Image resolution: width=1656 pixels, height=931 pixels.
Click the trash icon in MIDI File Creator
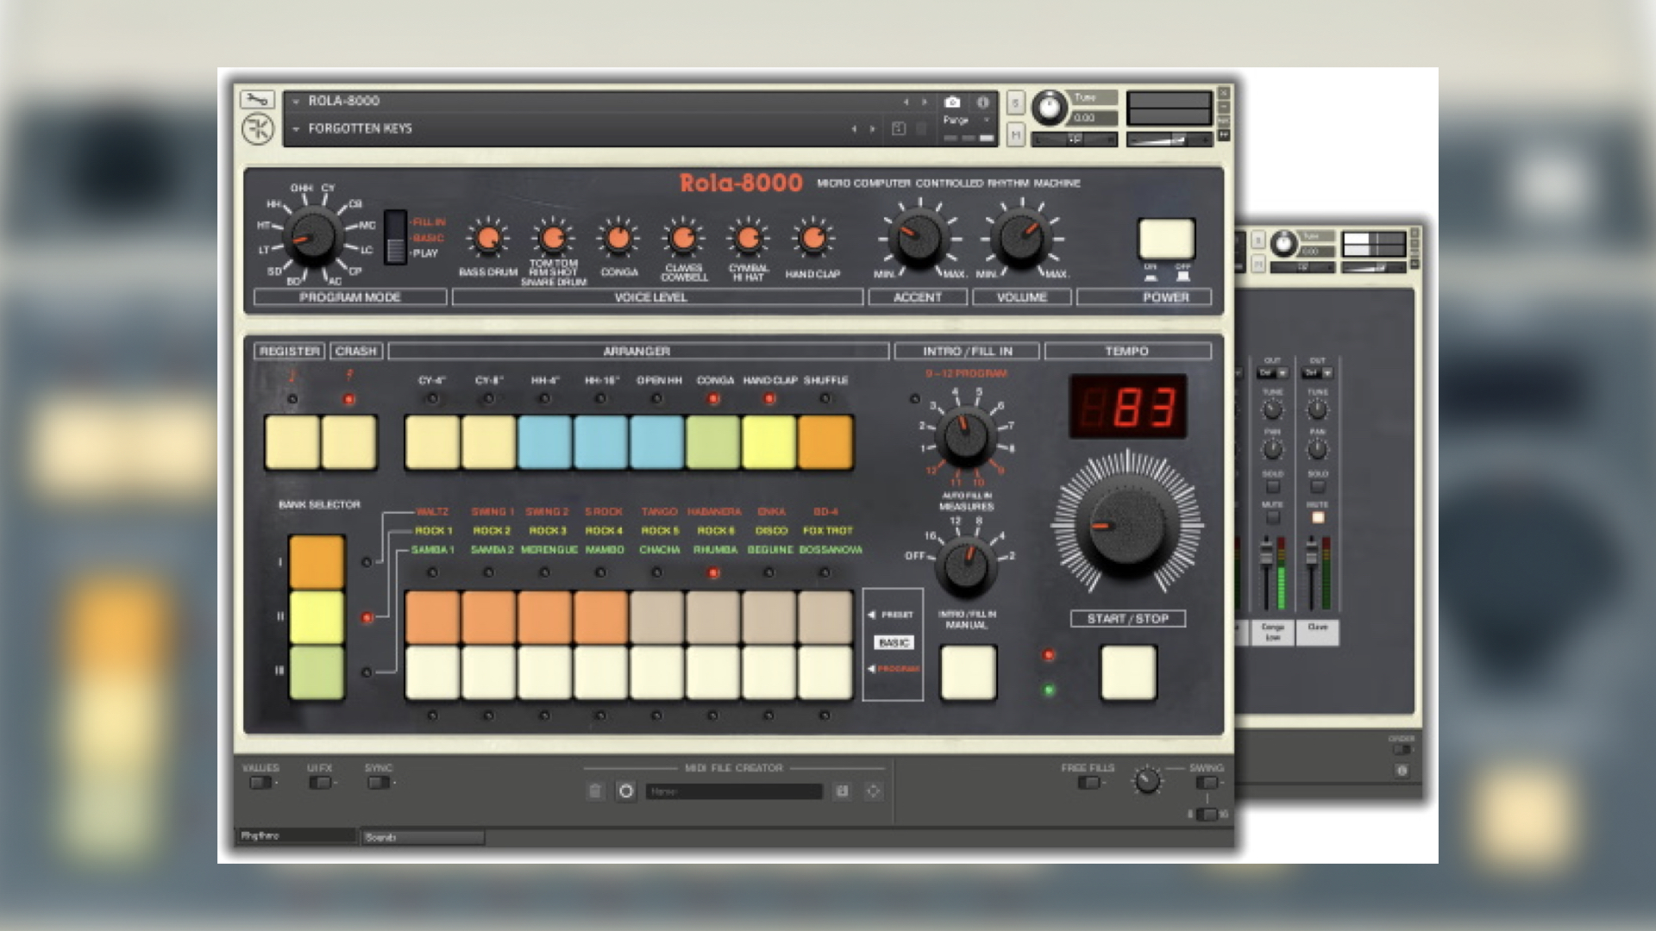pos(595,791)
